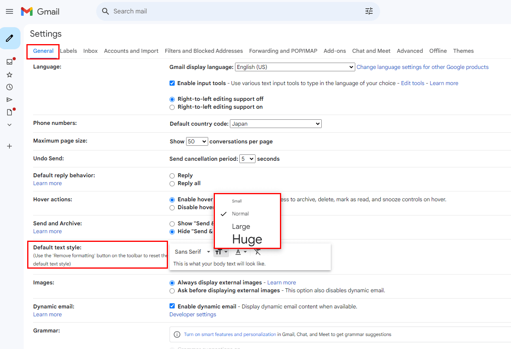This screenshot has height=349, width=511.
Task: Click the Compose pencil button
Action: tap(10, 38)
